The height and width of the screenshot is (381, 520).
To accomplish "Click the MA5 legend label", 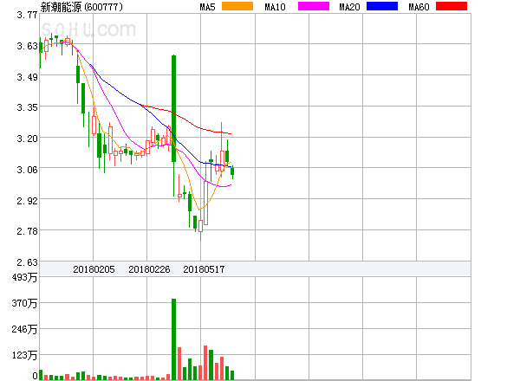I will (208, 7).
